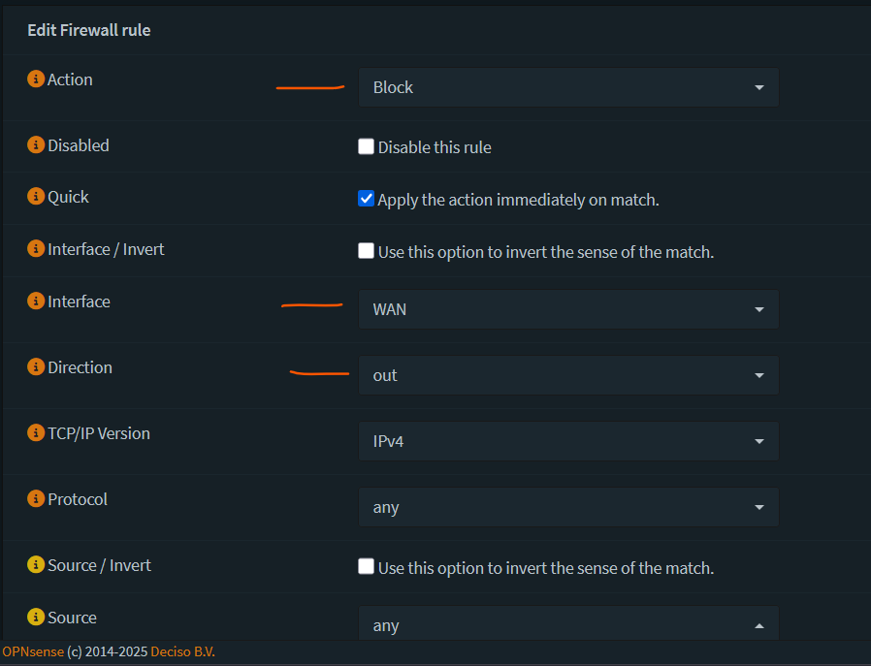871x666 pixels.
Task: Open the Action dropdown showing Block
Action: point(567,87)
